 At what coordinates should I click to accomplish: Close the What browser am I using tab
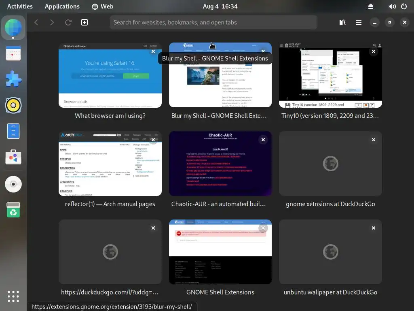[153, 51]
